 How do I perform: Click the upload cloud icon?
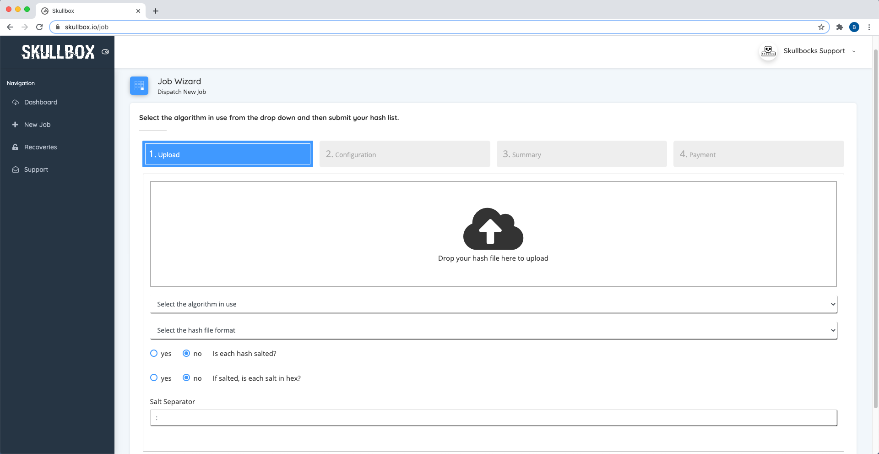tap(493, 229)
